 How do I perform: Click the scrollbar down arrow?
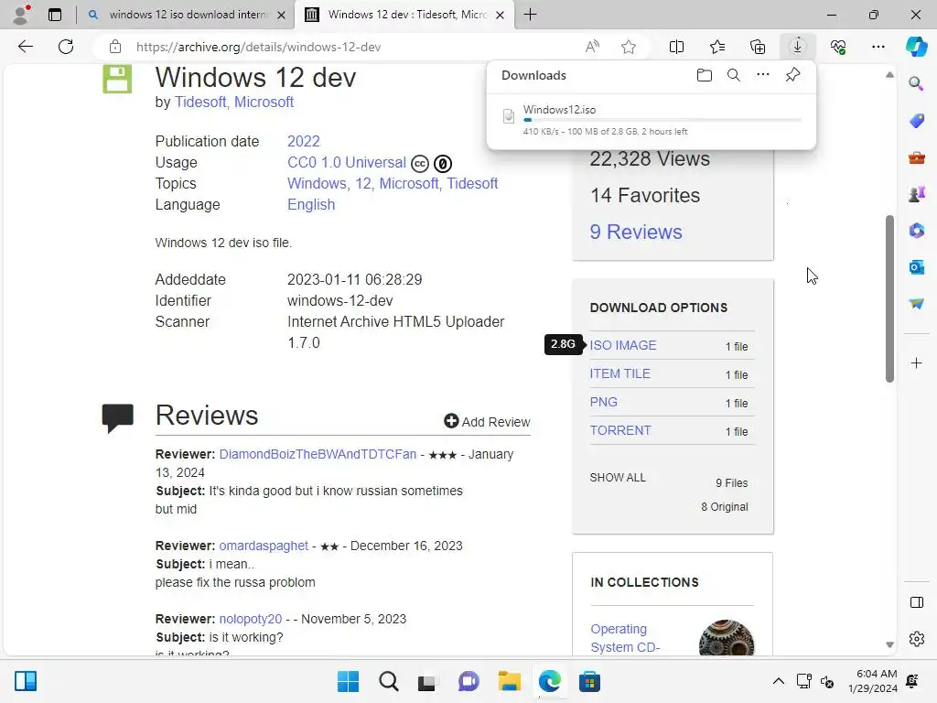[x=889, y=645]
